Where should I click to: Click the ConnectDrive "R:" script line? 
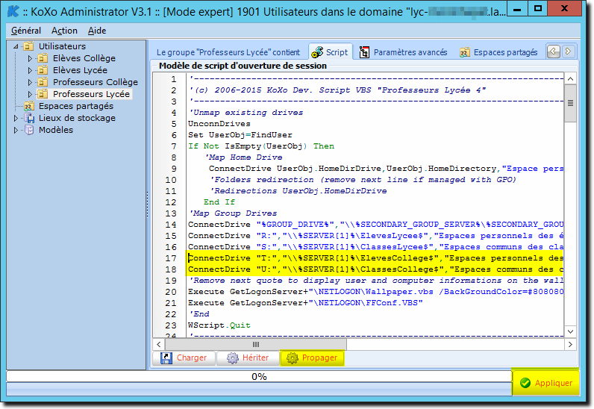pyautogui.click(x=376, y=236)
